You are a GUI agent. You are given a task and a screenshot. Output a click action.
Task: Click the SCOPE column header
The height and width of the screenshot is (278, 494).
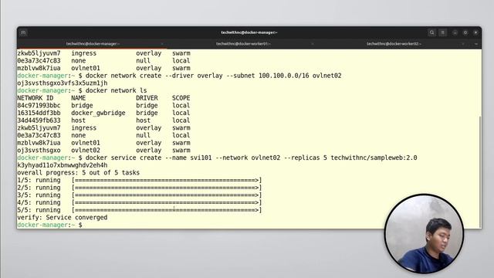click(x=181, y=98)
